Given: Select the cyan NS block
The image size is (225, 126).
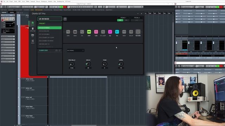Looking at the screenshot, I should (117, 32).
